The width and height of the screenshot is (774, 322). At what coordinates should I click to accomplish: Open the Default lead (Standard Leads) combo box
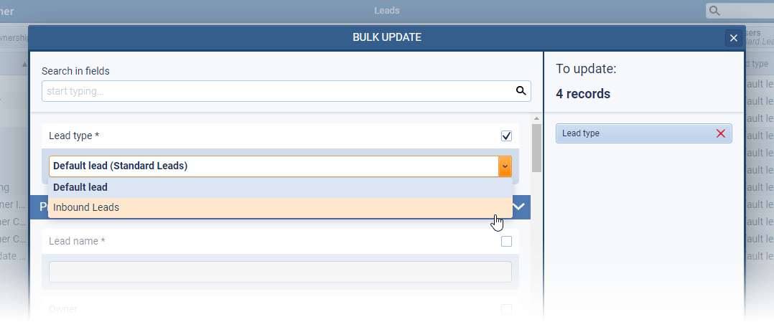[273, 166]
